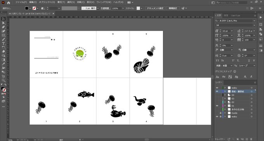
Task: Select the Pen tool
Action: pos(3,27)
